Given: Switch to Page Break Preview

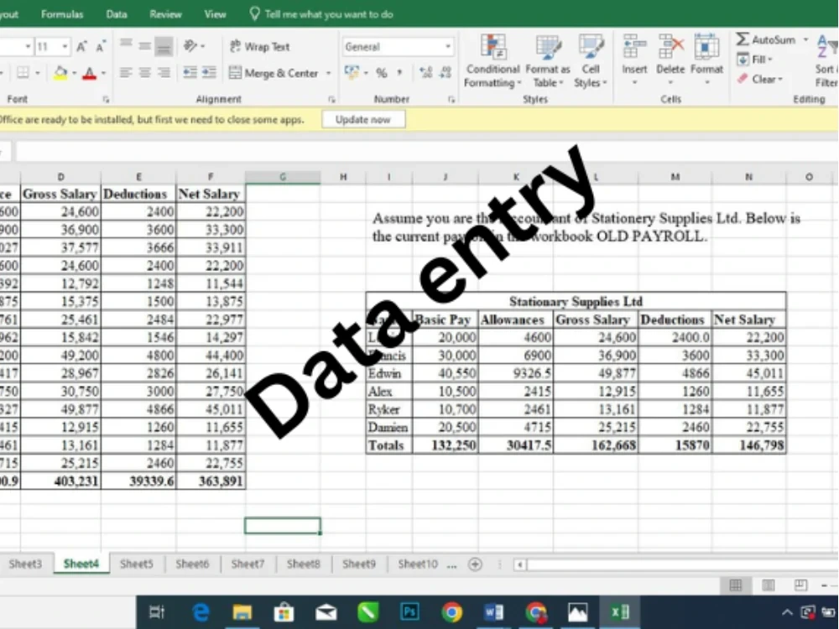Looking at the screenshot, I should [x=800, y=585].
